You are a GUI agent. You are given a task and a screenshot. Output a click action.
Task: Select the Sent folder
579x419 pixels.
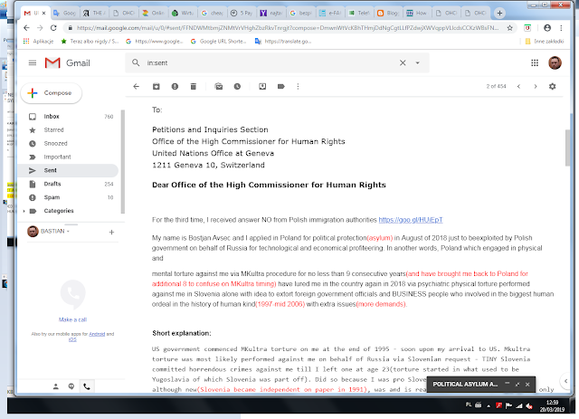point(69,170)
